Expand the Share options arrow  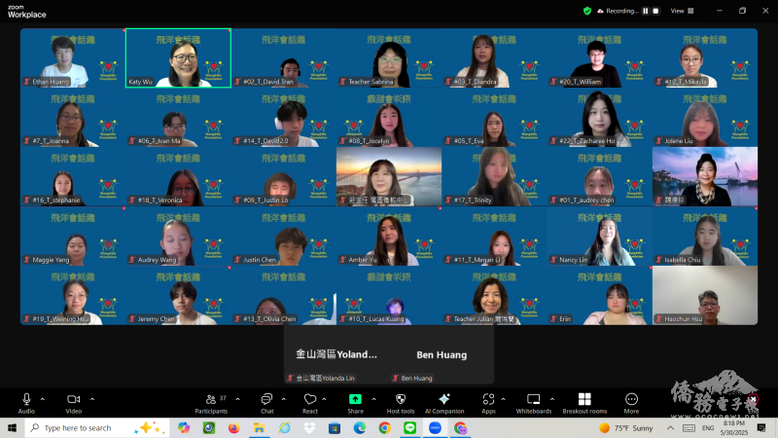374,398
